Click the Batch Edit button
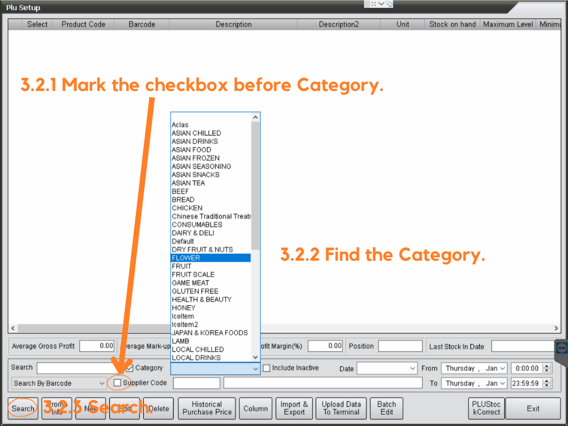The image size is (568, 426). [387, 408]
